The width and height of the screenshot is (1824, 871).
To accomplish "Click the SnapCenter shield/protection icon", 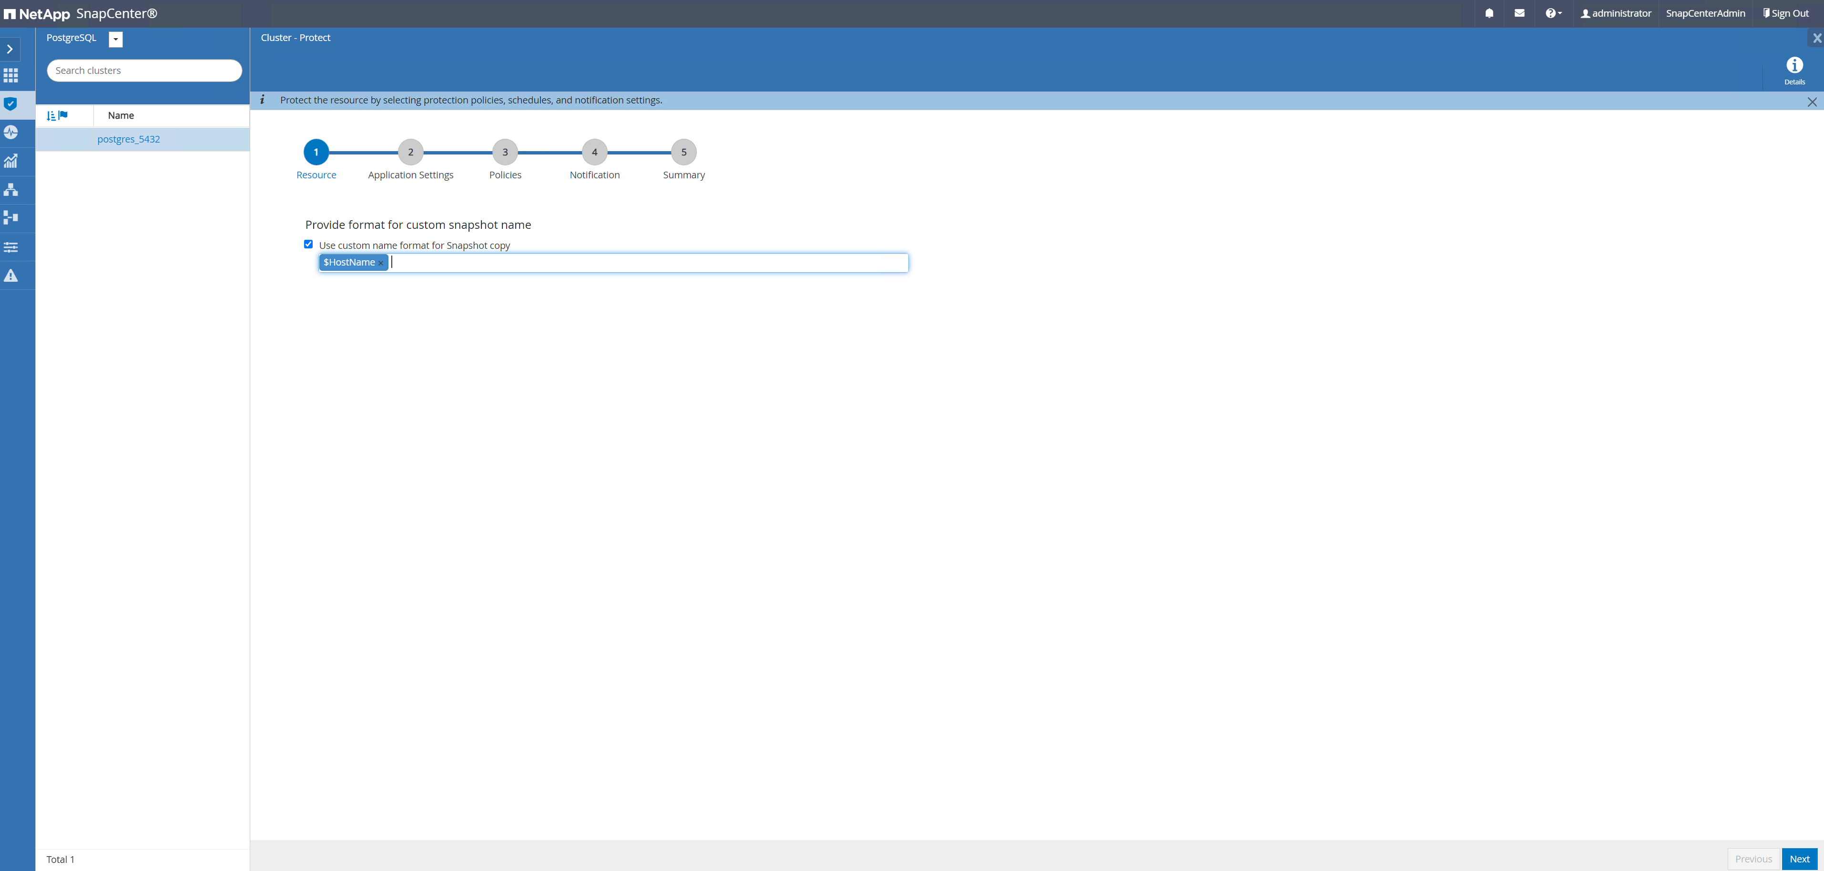I will pyautogui.click(x=11, y=103).
